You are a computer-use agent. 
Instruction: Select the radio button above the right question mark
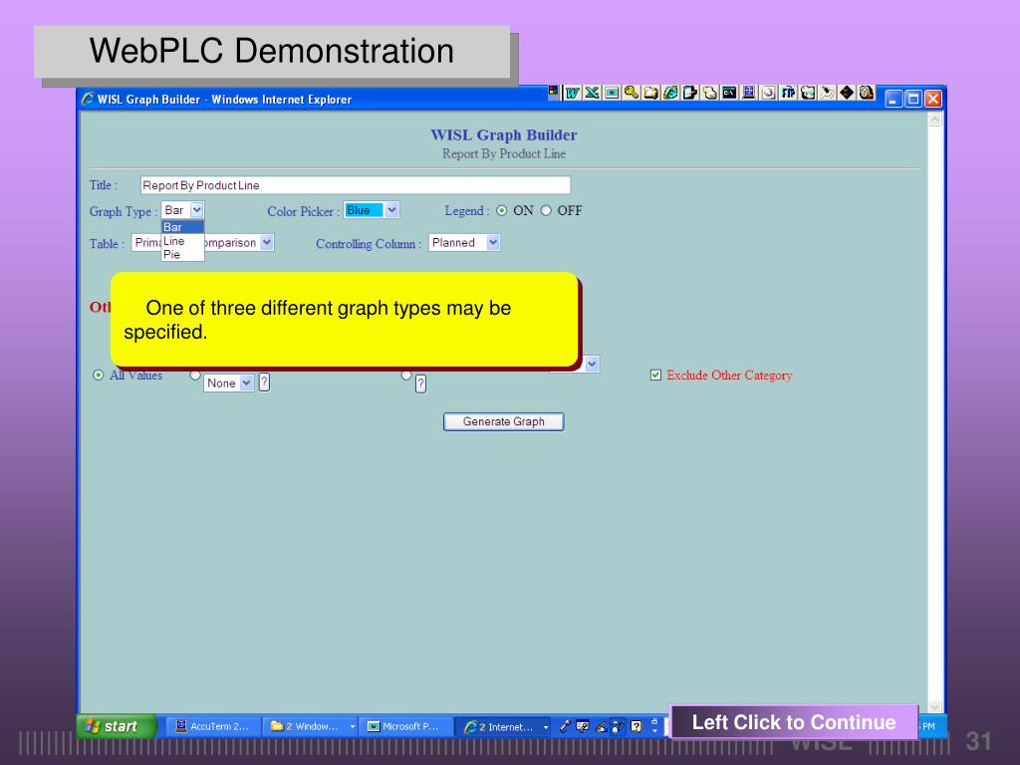406,376
